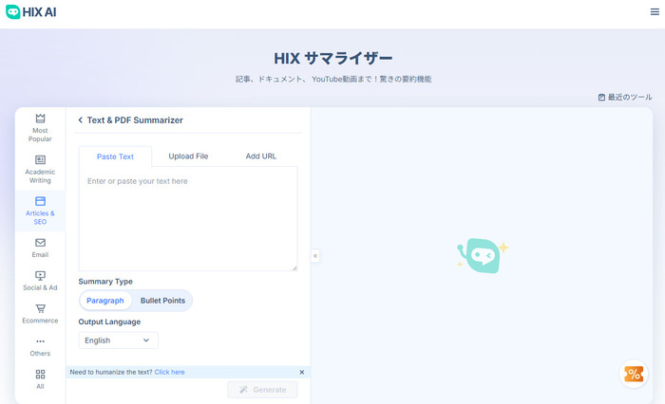The width and height of the screenshot is (665, 404).
Task: Follow the humanize text Click here link
Action: [x=170, y=373]
